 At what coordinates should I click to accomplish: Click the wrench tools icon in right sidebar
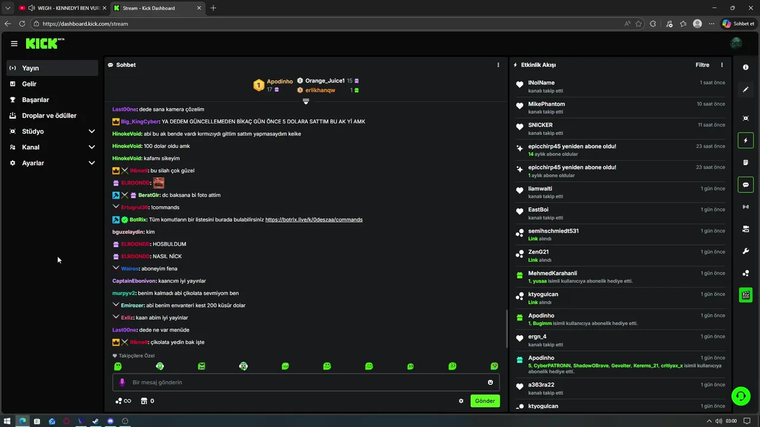[746, 251]
